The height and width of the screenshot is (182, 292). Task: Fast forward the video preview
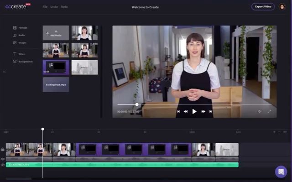coord(203,111)
